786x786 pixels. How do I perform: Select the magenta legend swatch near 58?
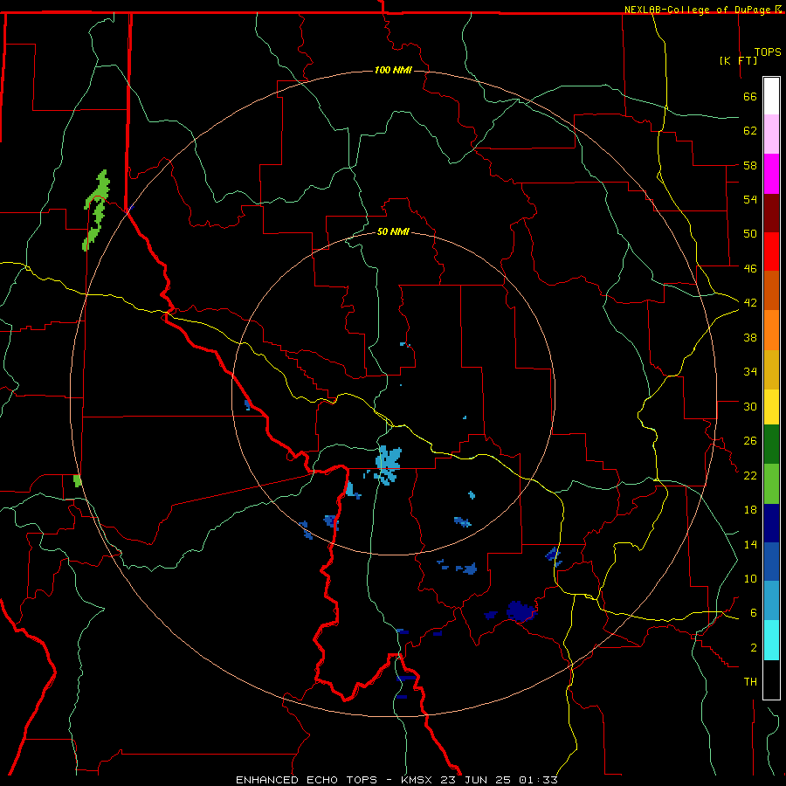point(771,174)
